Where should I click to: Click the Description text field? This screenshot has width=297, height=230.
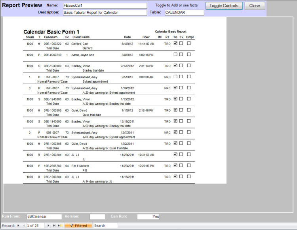105,13
